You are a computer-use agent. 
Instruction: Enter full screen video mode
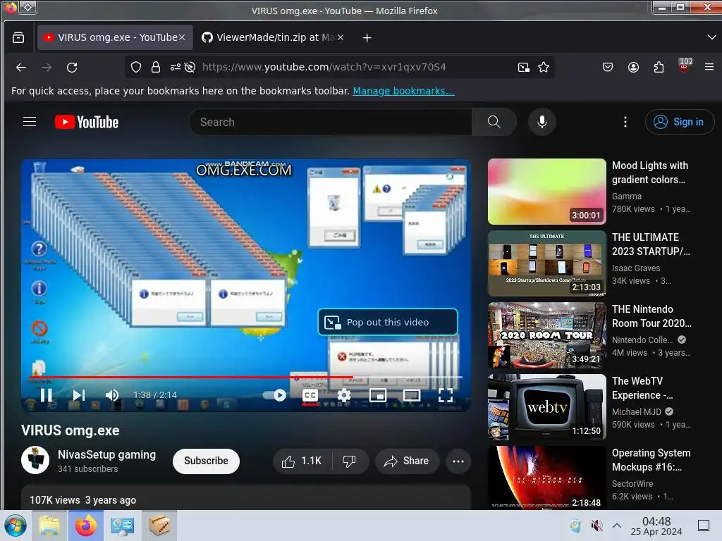pos(446,395)
